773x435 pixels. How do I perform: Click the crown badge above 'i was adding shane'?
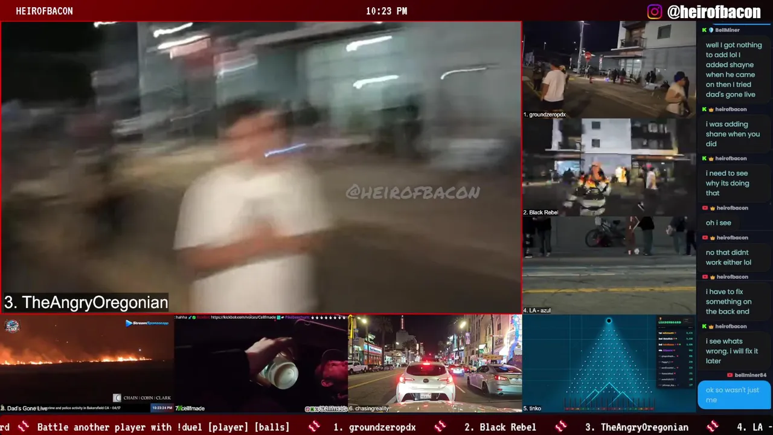(x=711, y=109)
